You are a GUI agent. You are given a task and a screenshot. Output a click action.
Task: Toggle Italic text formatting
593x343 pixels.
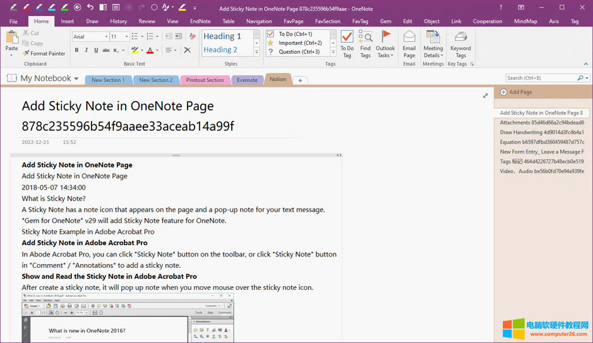click(87, 51)
